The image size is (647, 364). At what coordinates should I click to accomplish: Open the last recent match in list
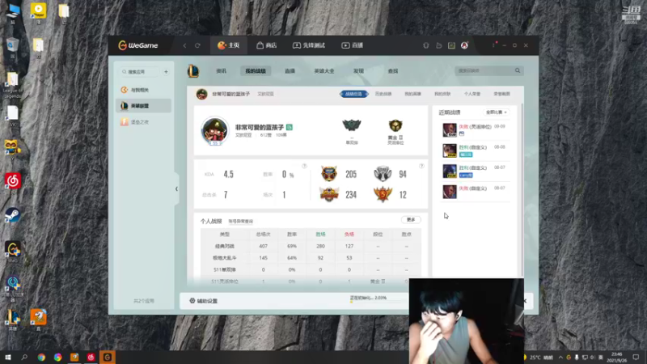click(x=475, y=192)
